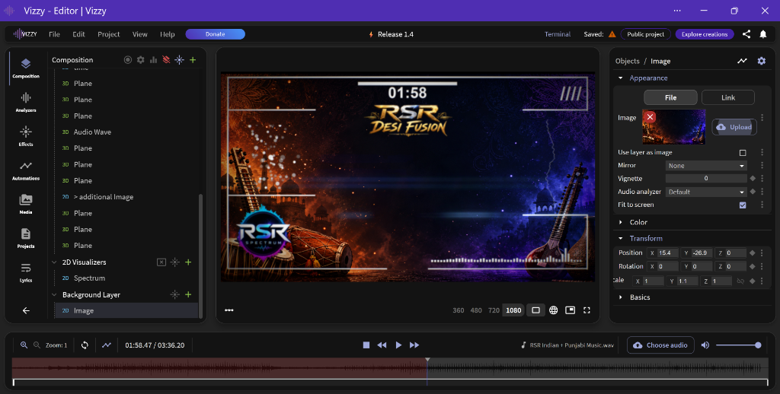Click the effects sparkle icon on 2D Visualizers
This screenshot has height=394, width=780.
pyautogui.click(x=175, y=262)
